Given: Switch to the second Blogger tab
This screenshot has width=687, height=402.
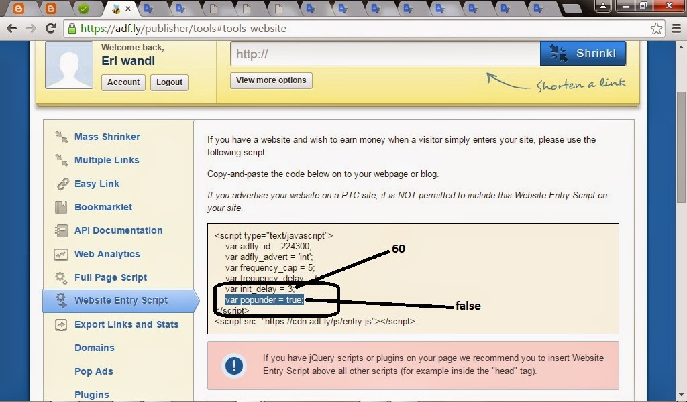Looking at the screenshot, I should click(51, 8).
